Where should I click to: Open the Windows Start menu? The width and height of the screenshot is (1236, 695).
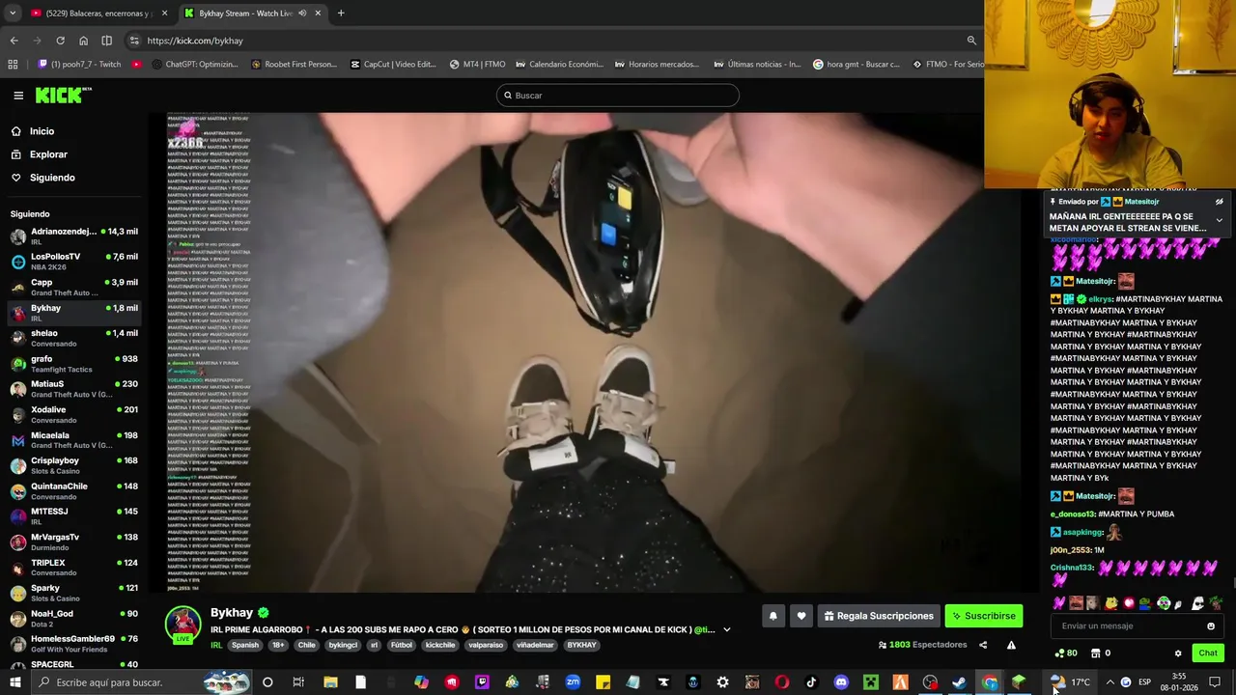click(15, 682)
